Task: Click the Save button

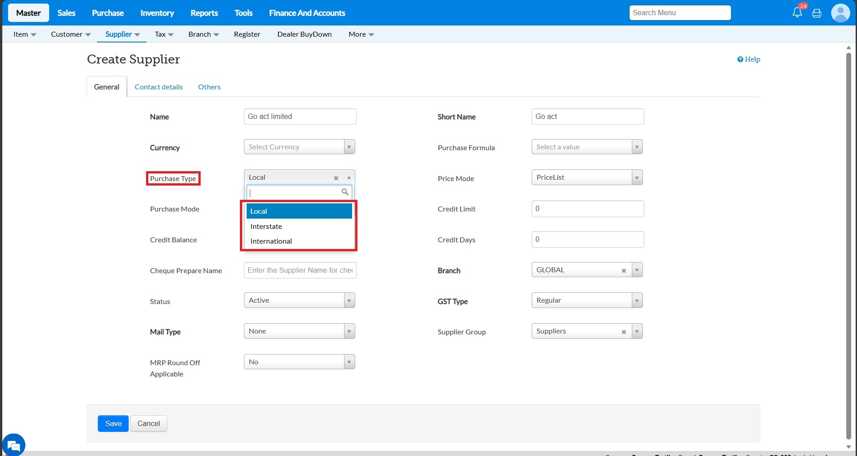Action: click(113, 423)
